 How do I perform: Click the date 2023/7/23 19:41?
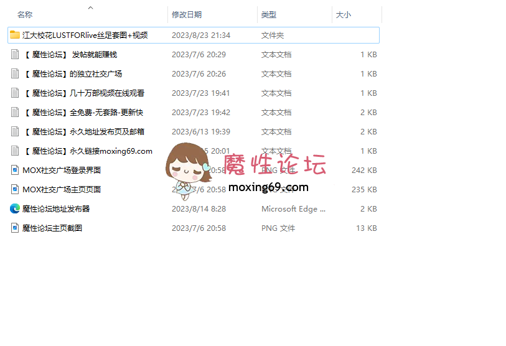tap(201, 93)
